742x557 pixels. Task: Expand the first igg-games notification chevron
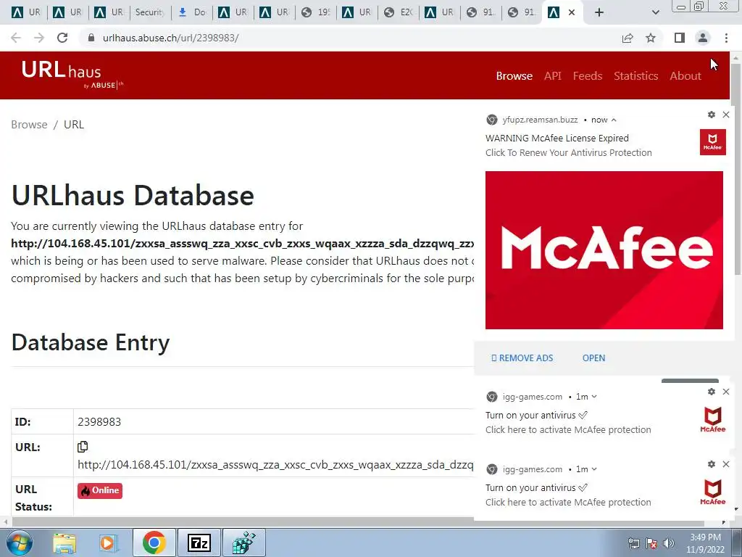click(594, 397)
